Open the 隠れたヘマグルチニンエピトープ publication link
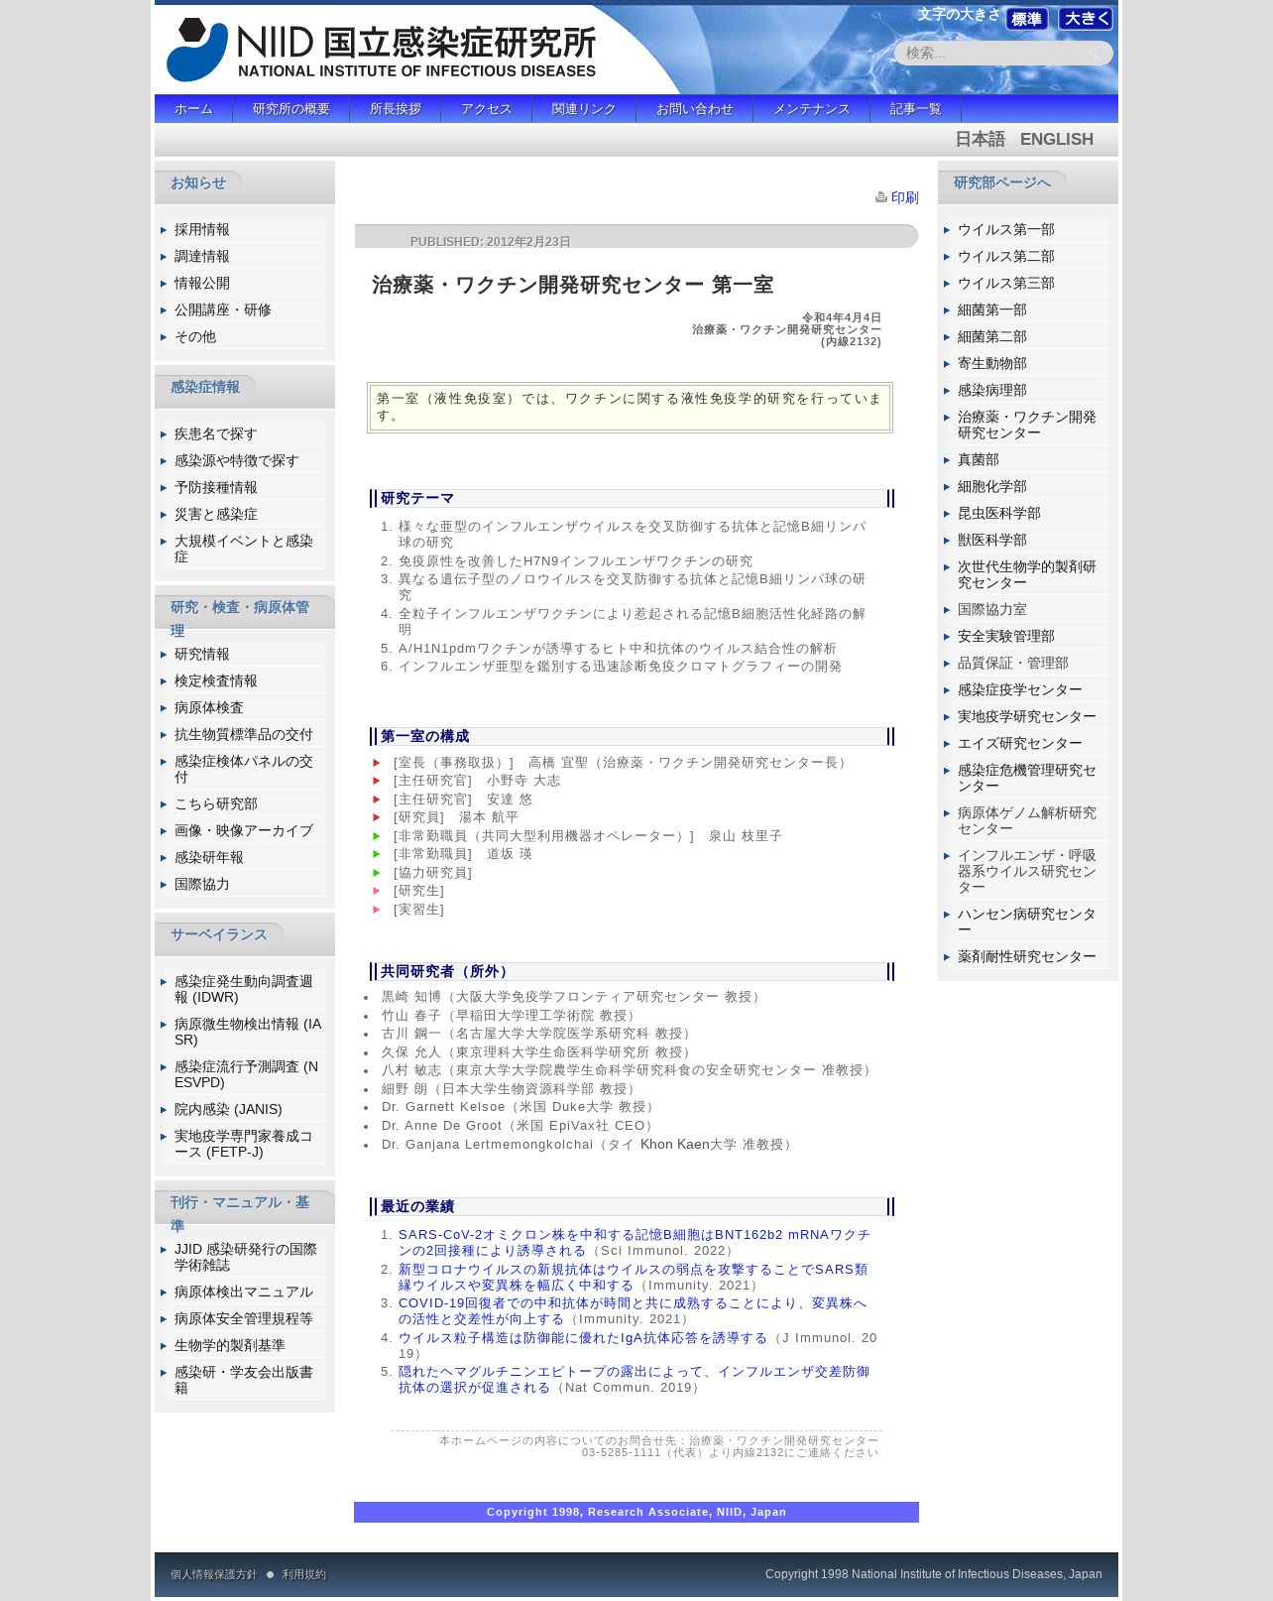This screenshot has height=1601, width=1273. pos(635,1380)
